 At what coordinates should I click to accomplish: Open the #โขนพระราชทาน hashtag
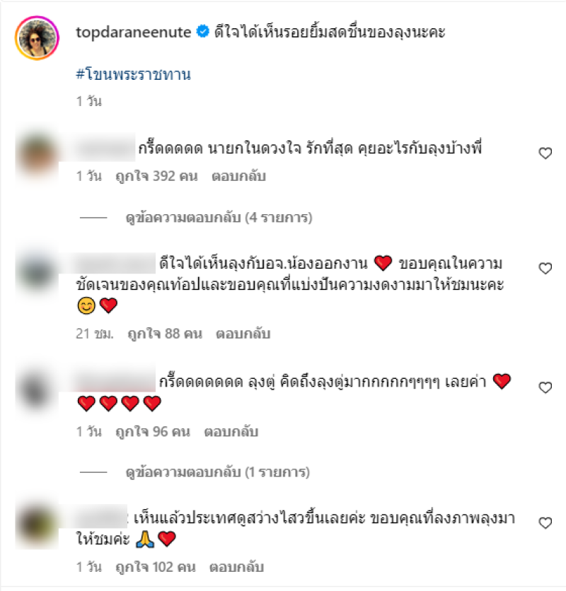[x=133, y=74]
